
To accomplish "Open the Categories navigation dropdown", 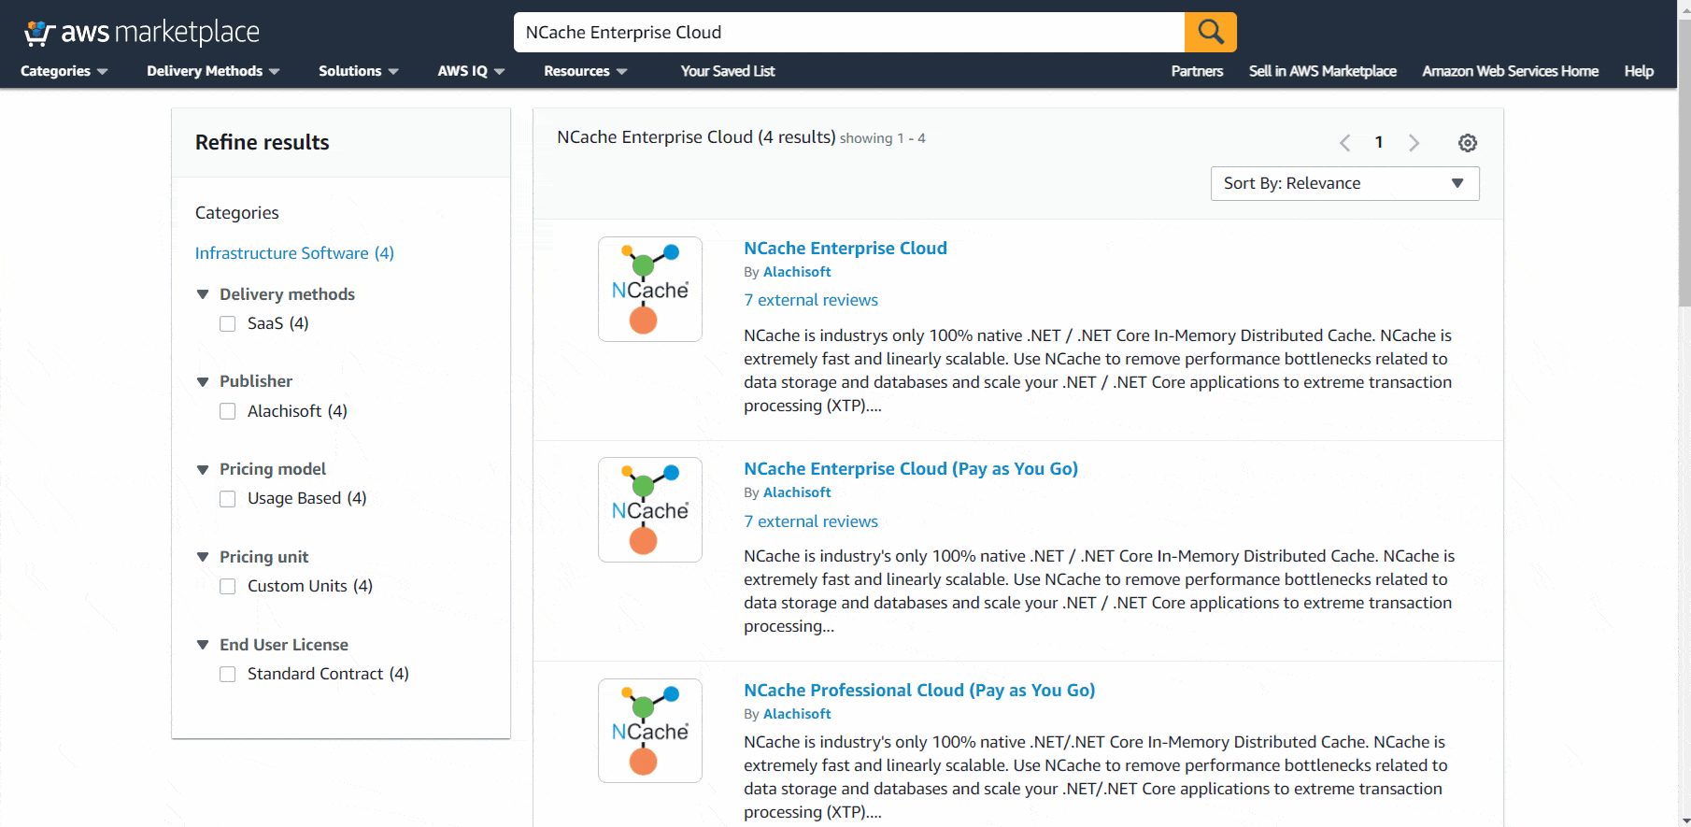I will [64, 71].
